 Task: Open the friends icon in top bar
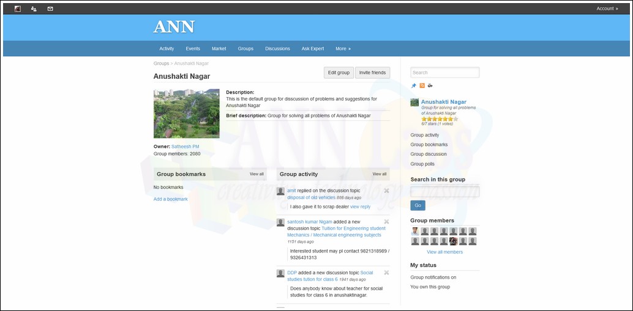(34, 9)
